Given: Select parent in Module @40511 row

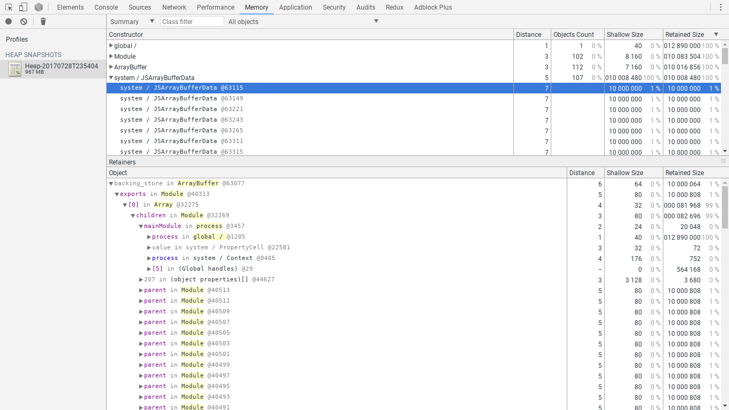Looking at the screenshot, I should point(414,301).
